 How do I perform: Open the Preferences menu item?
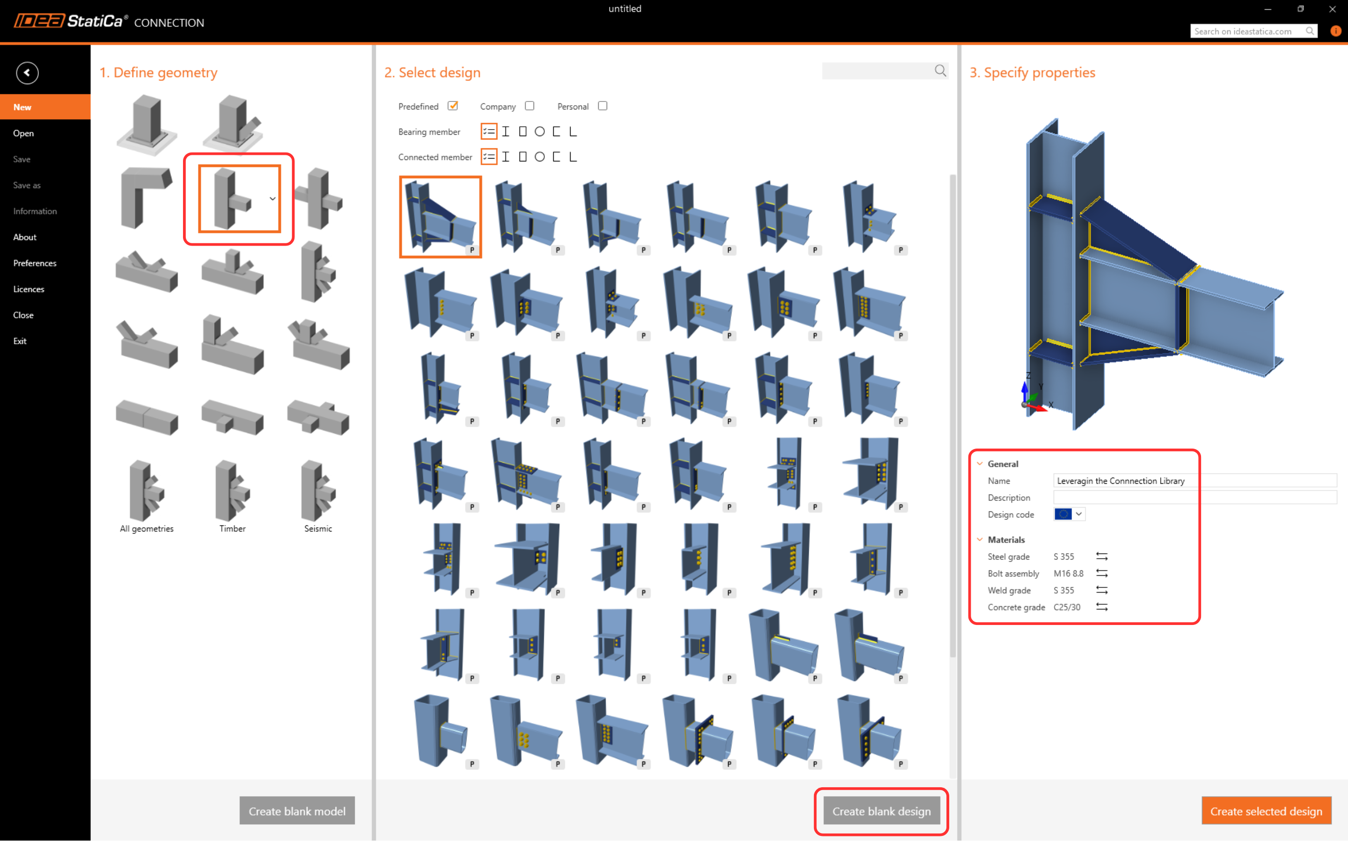(x=35, y=263)
